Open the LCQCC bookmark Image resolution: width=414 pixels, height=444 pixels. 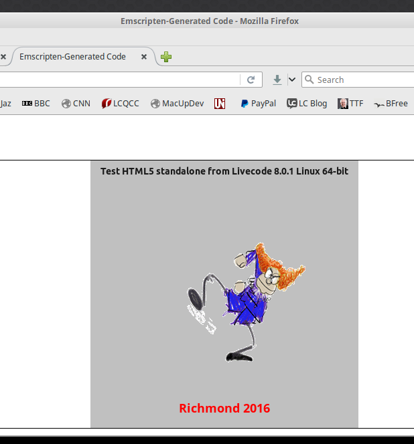(x=121, y=104)
